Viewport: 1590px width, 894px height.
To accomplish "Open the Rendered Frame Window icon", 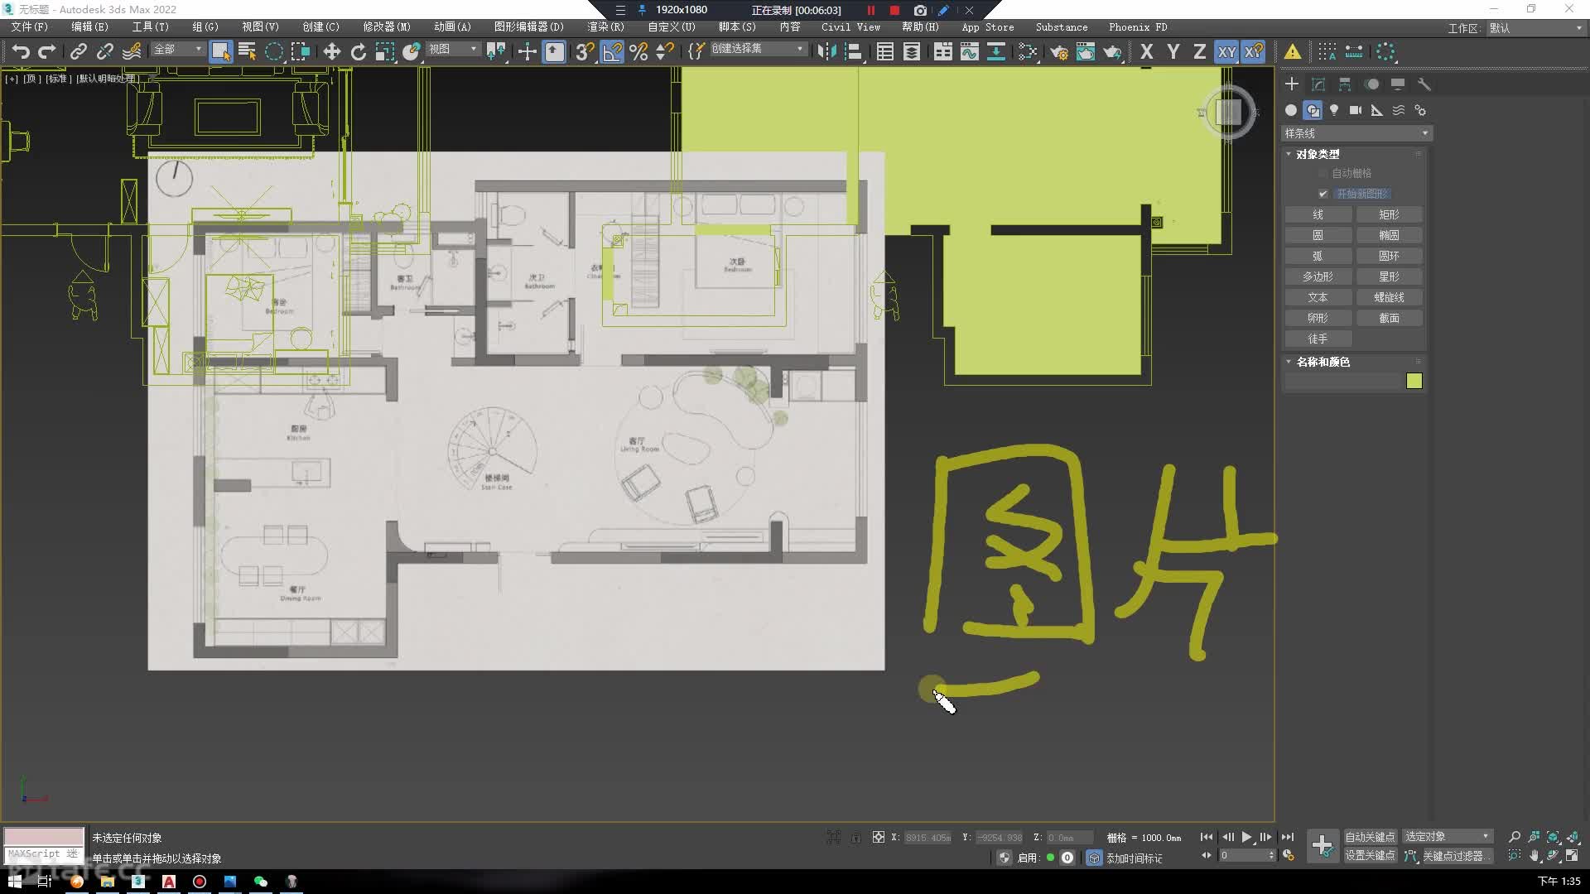I will coord(1086,51).
